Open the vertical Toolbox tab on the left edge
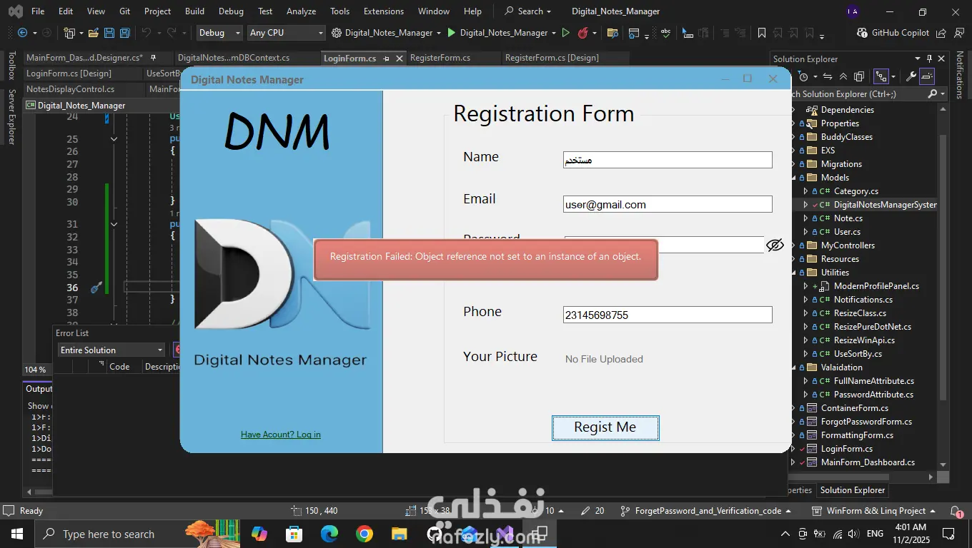The width and height of the screenshot is (972, 548). (x=11, y=66)
